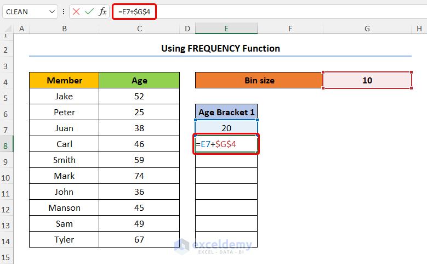Click Smith's age cell 59
This screenshot has width=427, height=264.
click(139, 160)
